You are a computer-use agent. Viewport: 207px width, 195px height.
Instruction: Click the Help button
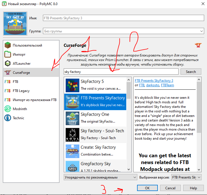(x=193, y=188)
